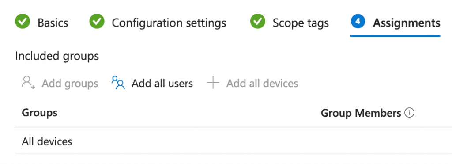452x164 pixels.
Task: Click the blue step 4 circle icon
Action: point(358,22)
